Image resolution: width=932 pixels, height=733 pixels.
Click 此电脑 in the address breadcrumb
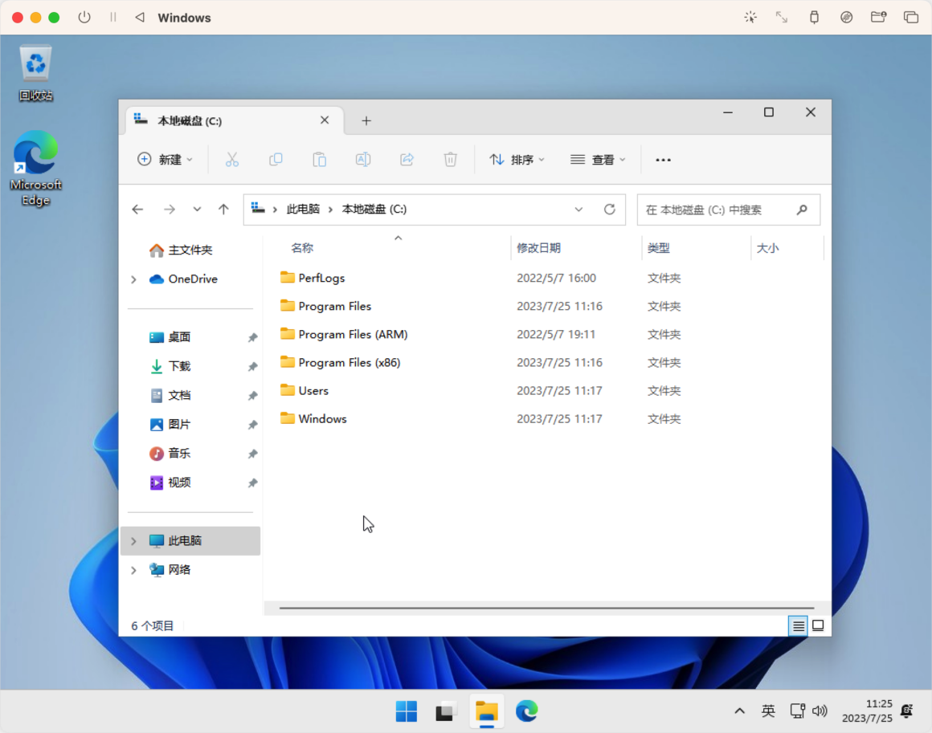pyautogui.click(x=303, y=209)
